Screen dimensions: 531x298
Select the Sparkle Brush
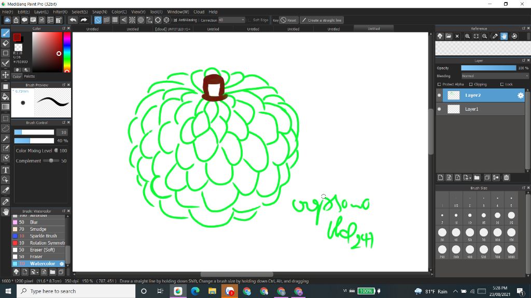point(38,236)
